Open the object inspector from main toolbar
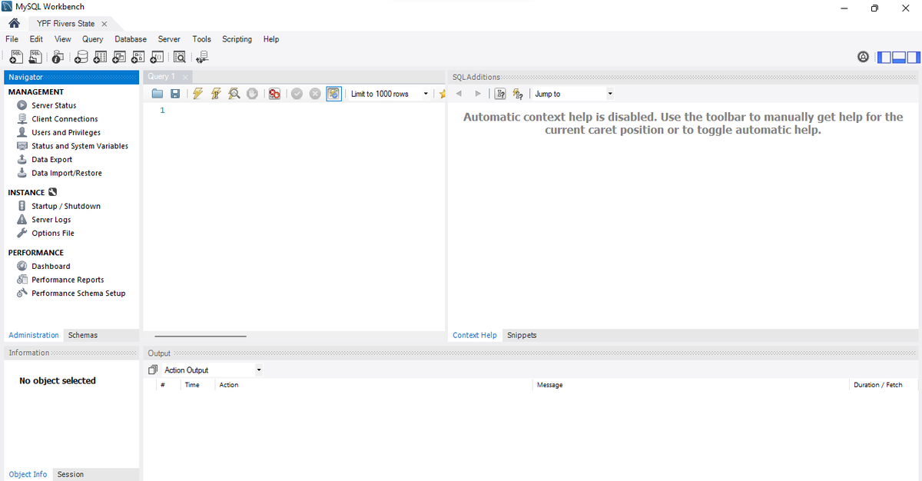Image resolution: width=922 pixels, height=481 pixels. tap(58, 56)
